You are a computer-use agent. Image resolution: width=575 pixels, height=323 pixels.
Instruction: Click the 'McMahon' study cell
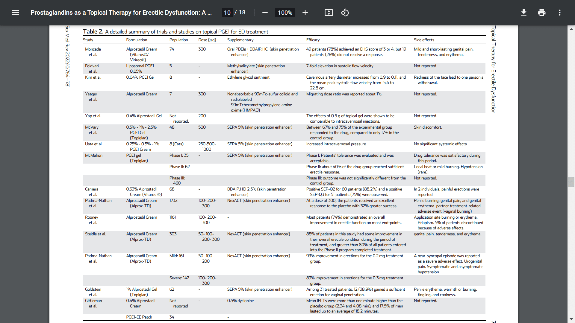point(94,155)
